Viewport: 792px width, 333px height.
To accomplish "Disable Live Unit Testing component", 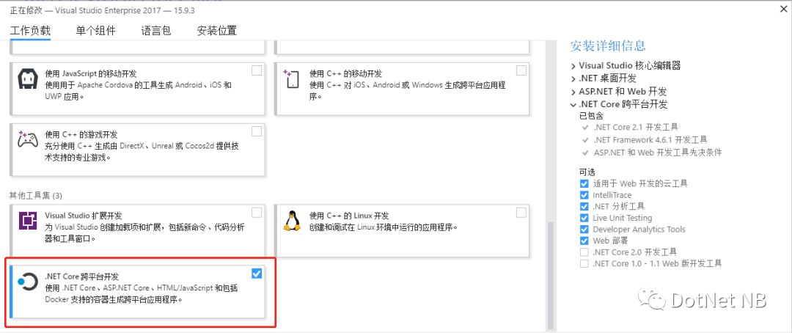I will click(x=584, y=218).
